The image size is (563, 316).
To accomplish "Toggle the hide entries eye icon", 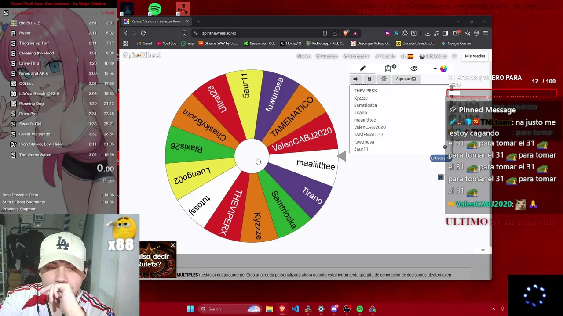I will tap(414, 68).
